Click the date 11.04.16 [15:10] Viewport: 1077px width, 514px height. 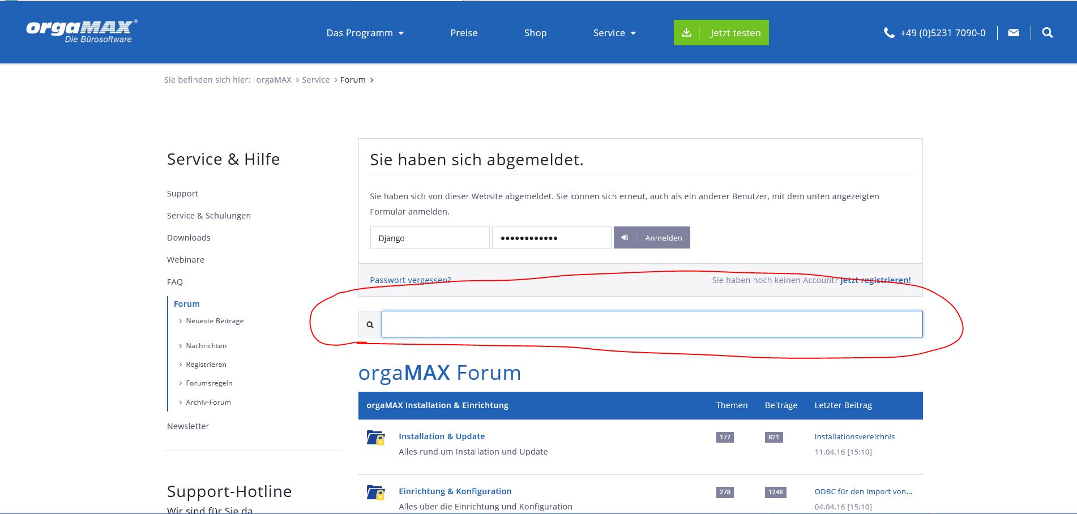843,452
